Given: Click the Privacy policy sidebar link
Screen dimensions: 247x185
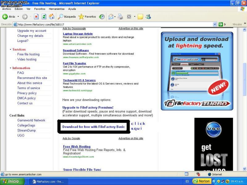Looking at the screenshot, I should coord(27,93).
